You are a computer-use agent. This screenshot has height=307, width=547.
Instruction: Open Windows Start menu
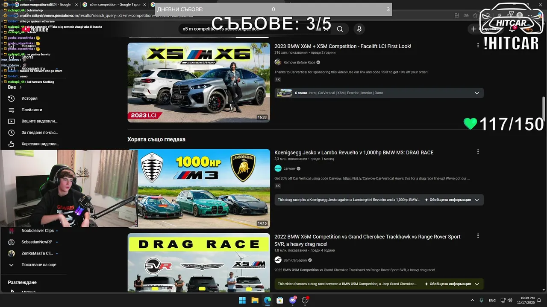242,300
